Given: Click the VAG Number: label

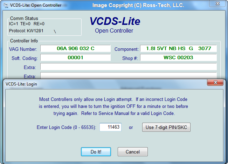Looking at the screenshot, I should [23, 49].
